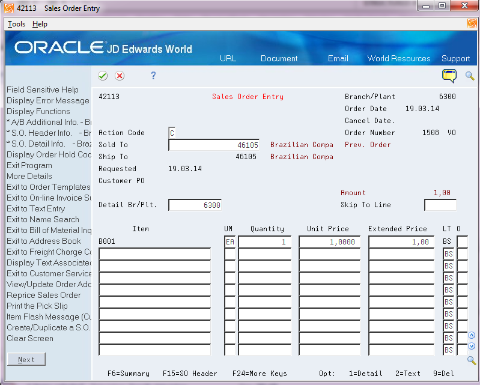Click the magnifier icon below scroll arrows
Viewport: 480px width, 385px height.
pos(472,360)
